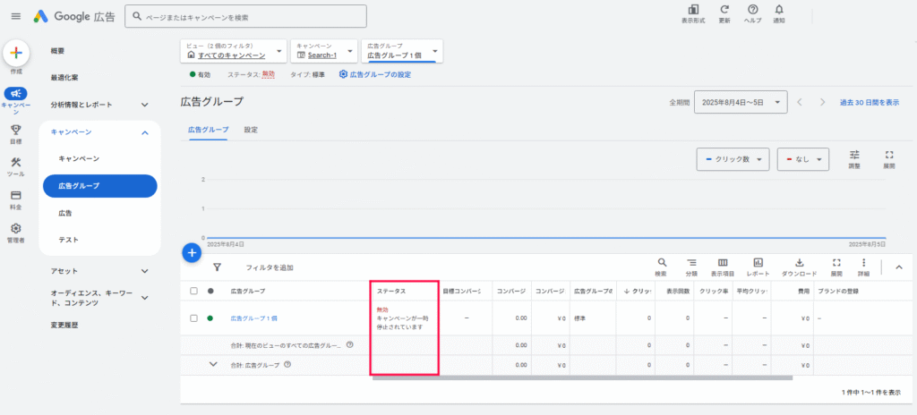Open テスト in the sidebar
The height and width of the screenshot is (415, 917).
pos(68,240)
